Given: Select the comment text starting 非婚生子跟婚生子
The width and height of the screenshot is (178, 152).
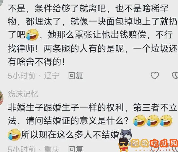Looking at the screenshot, I should 93,121.
